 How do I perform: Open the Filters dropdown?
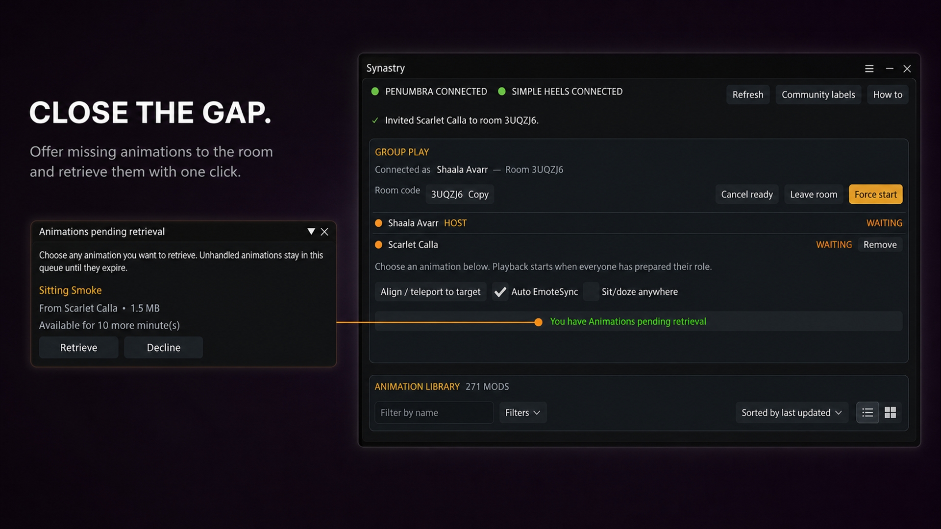[523, 412]
